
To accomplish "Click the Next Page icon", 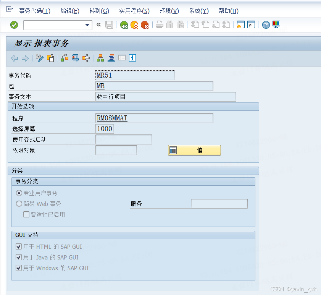I will pos(216,25).
